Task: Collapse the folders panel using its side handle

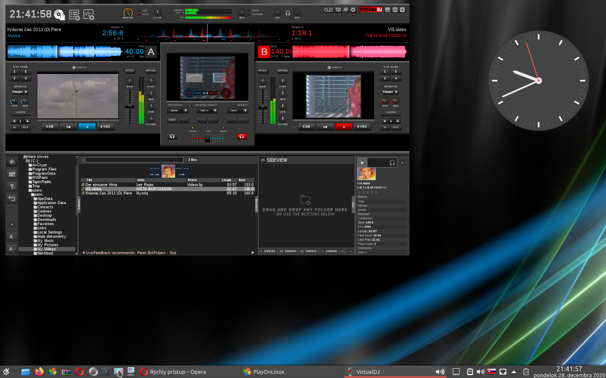Action: [79, 205]
